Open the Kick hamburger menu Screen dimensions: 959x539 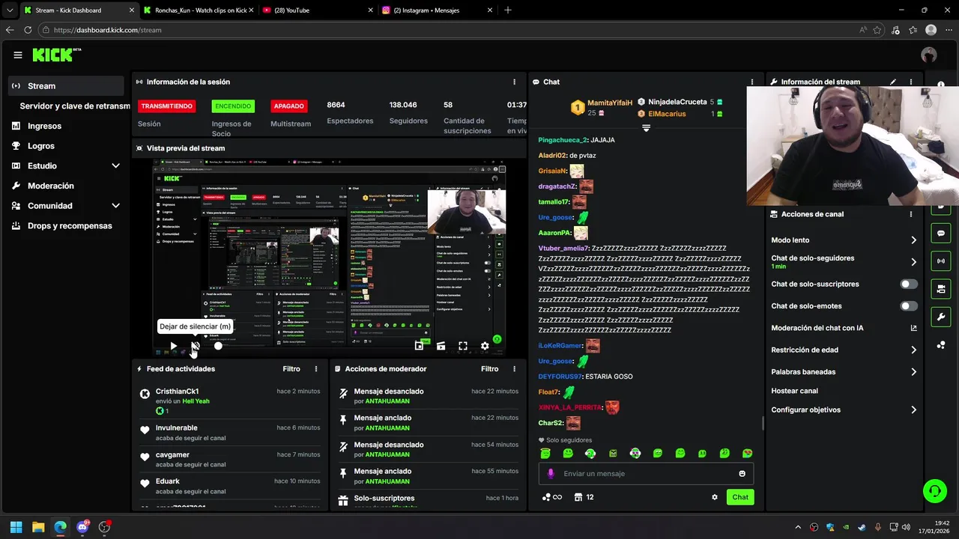tap(18, 55)
